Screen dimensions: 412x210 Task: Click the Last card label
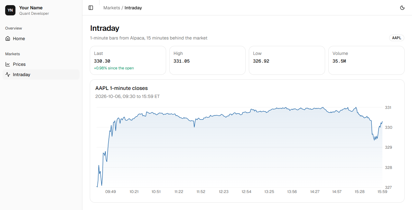(98, 53)
